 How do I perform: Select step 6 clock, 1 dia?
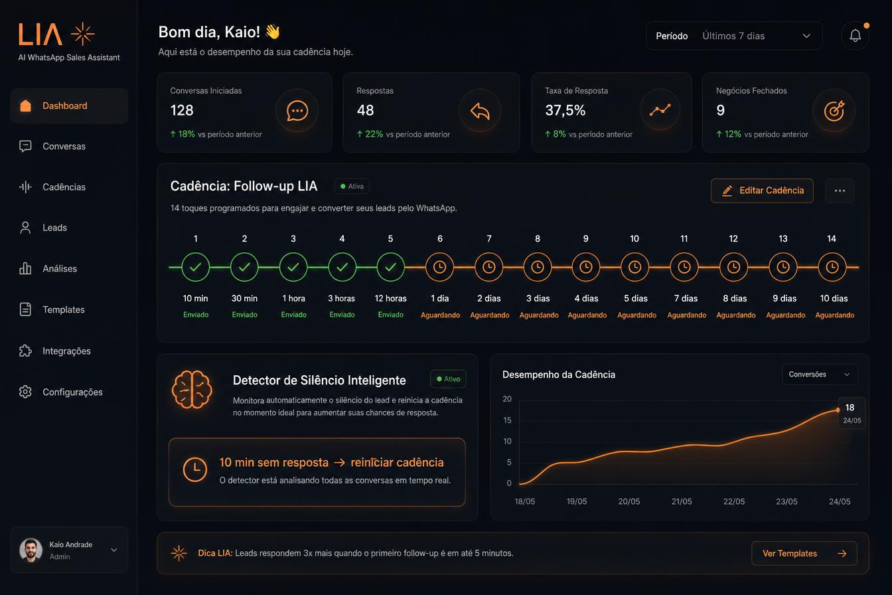439,267
